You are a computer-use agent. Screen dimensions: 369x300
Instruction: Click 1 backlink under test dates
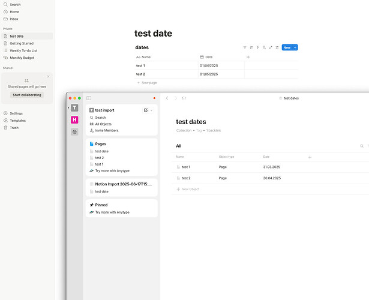tap(214, 130)
